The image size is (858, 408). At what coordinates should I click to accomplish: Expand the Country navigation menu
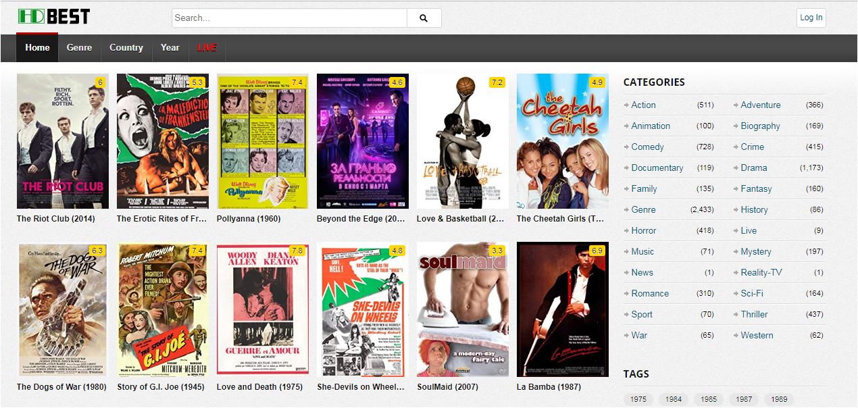click(126, 48)
